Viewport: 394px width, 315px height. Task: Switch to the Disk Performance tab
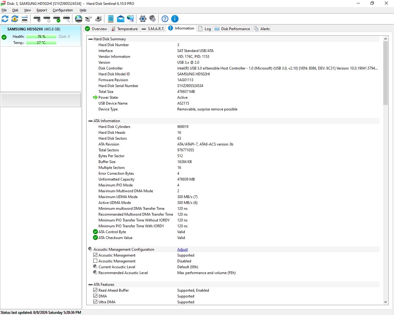[232, 29]
